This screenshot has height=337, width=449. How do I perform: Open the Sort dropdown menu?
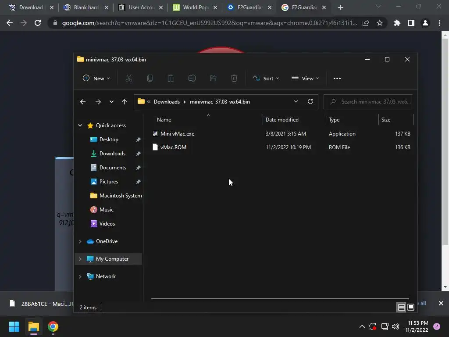point(266,78)
